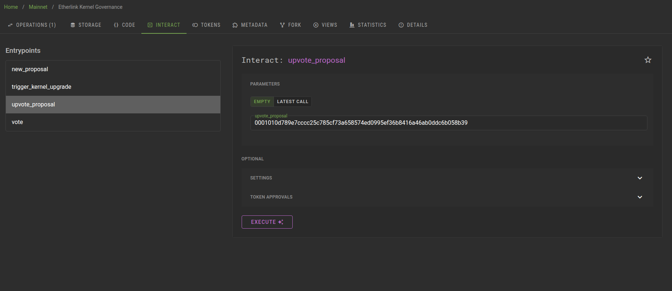This screenshot has height=291, width=672.
Task: Switch to the Storage tab
Action: pyautogui.click(x=86, y=25)
